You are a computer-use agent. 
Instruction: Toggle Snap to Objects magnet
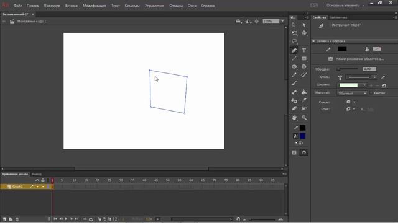tap(304, 152)
